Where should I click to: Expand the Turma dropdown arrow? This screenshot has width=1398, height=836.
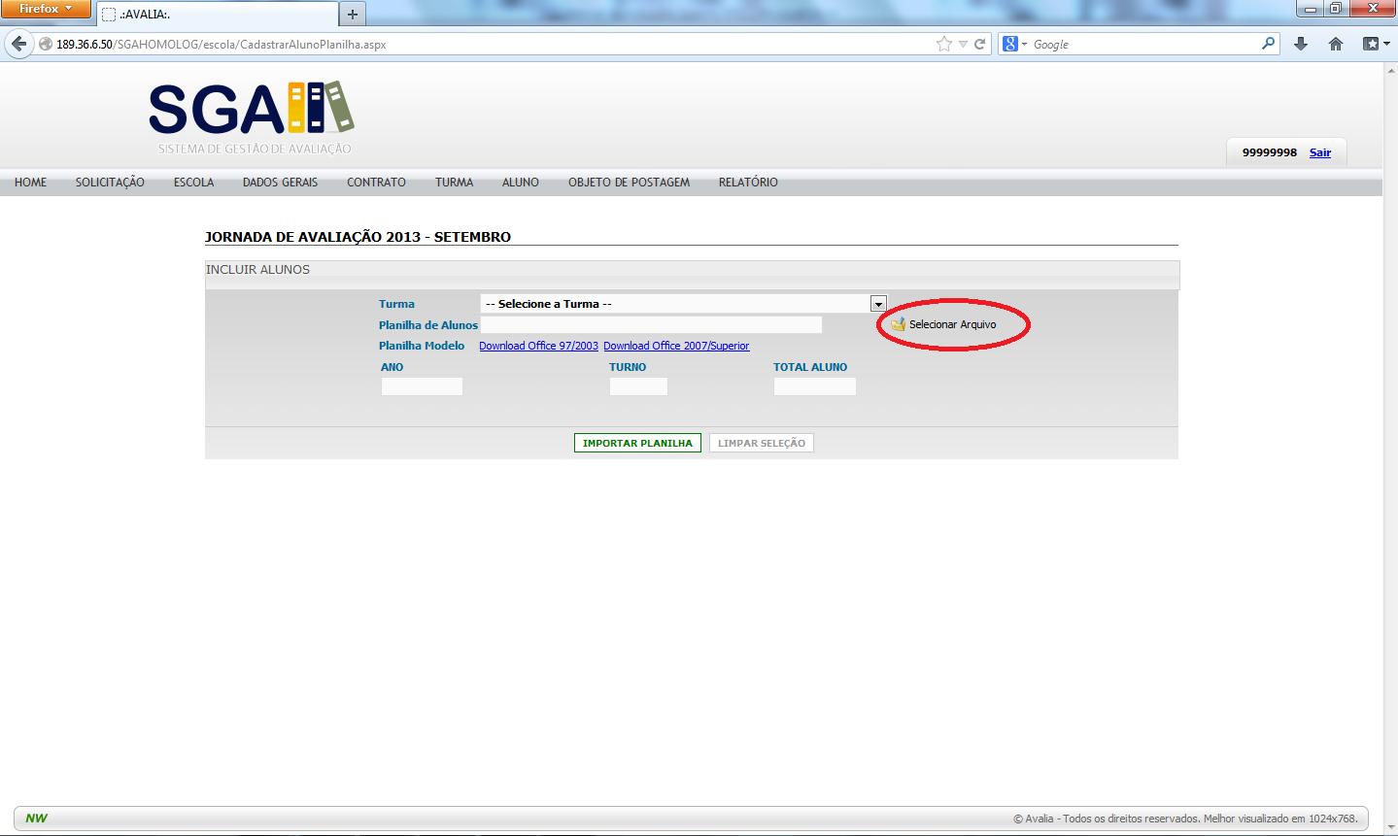pyautogui.click(x=878, y=304)
